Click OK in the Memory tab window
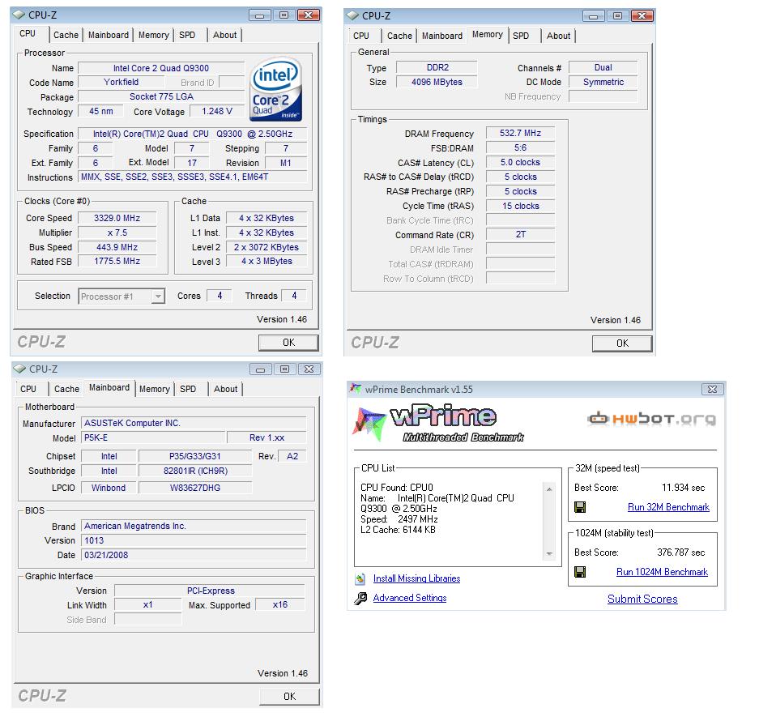Screen dimensions: 759x721 622,343
